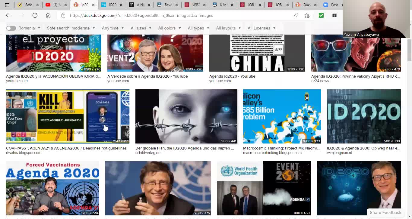Click the dwahts.blogspot.com source domain
The height and width of the screenshot is (219, 412).
(24, 153)
